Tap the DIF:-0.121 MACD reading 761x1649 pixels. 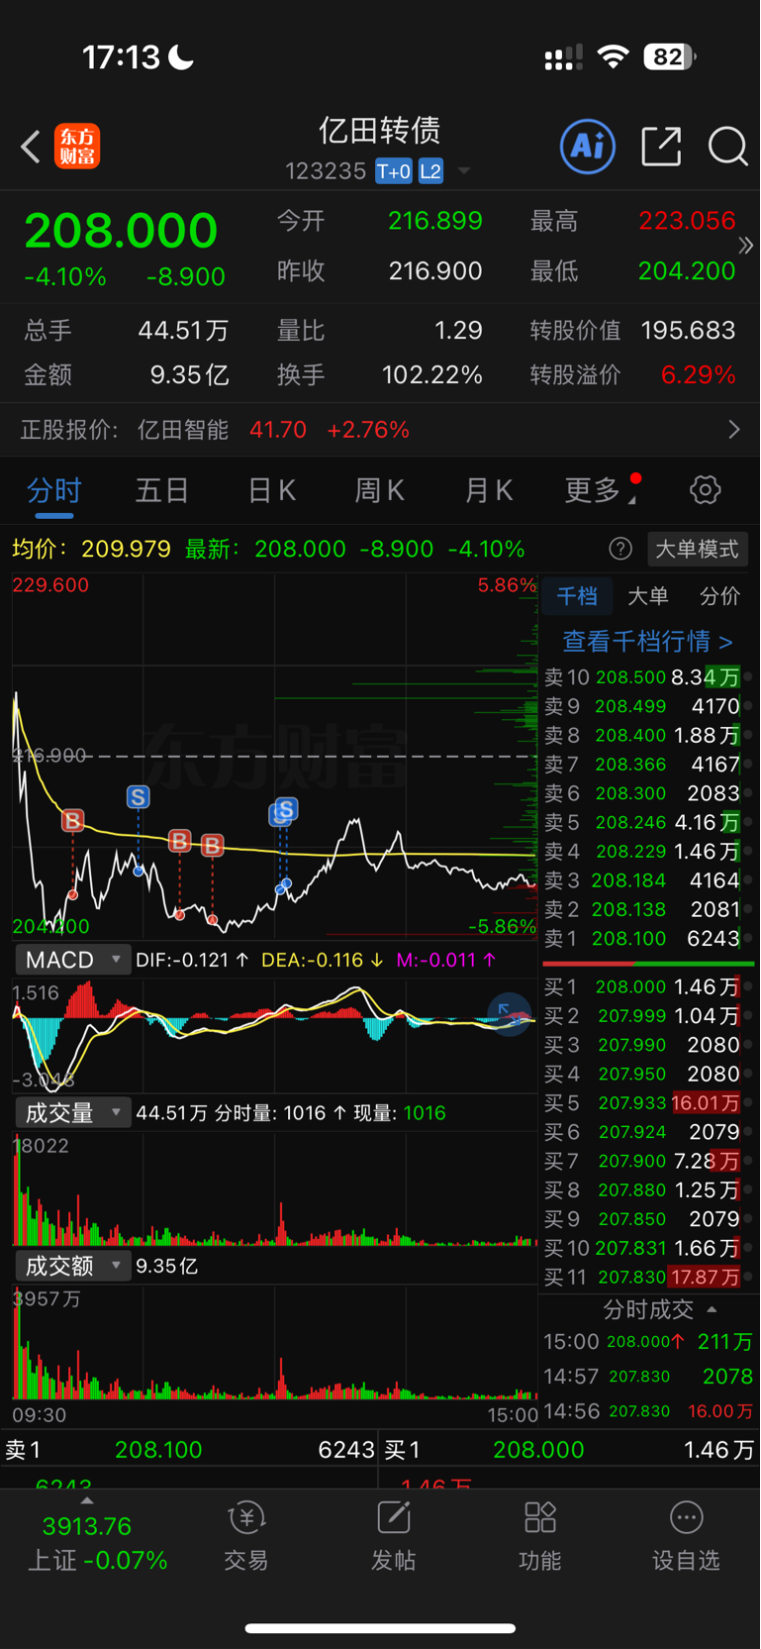point(192,960)
